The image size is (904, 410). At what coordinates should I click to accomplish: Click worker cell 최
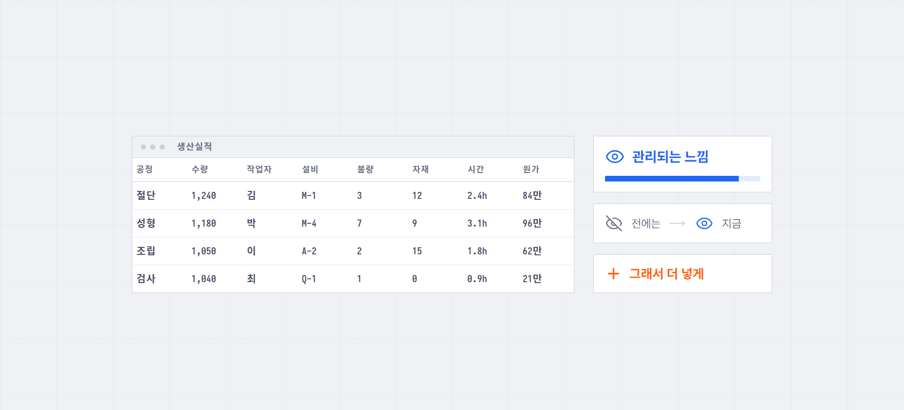tap(251, 279)
